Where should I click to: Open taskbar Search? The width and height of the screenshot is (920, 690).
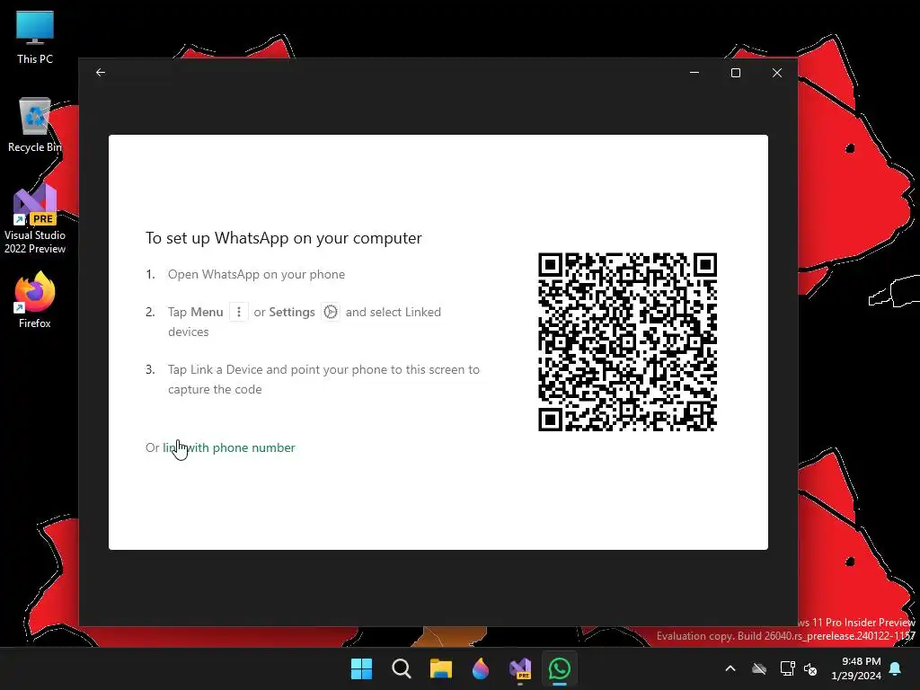(x=402, y=668)
